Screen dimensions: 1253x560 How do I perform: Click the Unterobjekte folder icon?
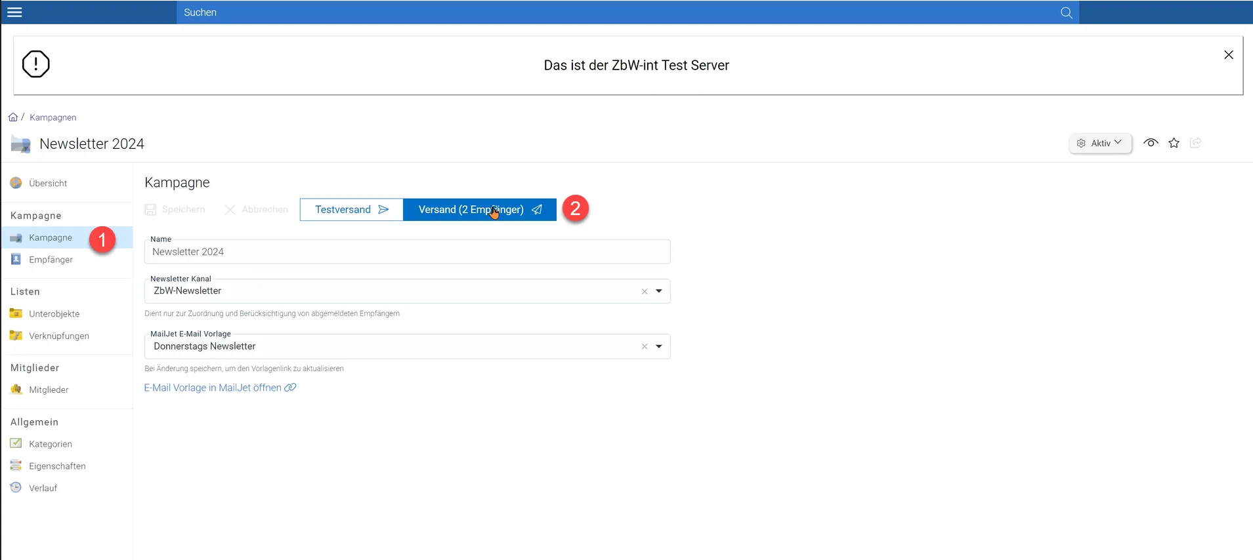coord(16,313)
